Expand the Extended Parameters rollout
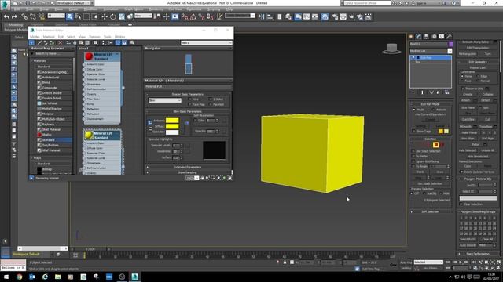Viewport: 503px width, 282px height. tap(188, 167)
